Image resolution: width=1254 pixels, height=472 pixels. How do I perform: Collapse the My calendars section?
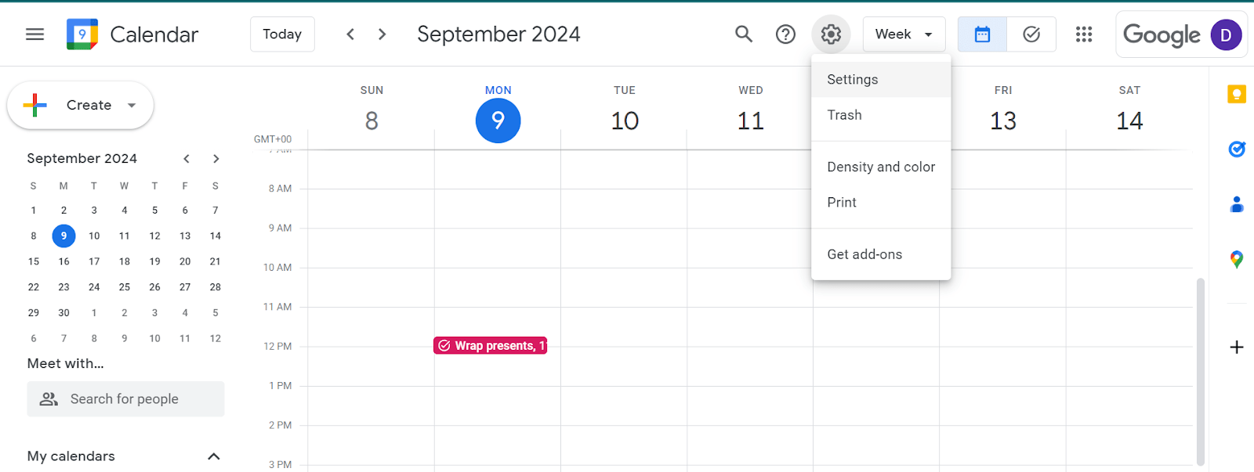[x=213, y=456]
